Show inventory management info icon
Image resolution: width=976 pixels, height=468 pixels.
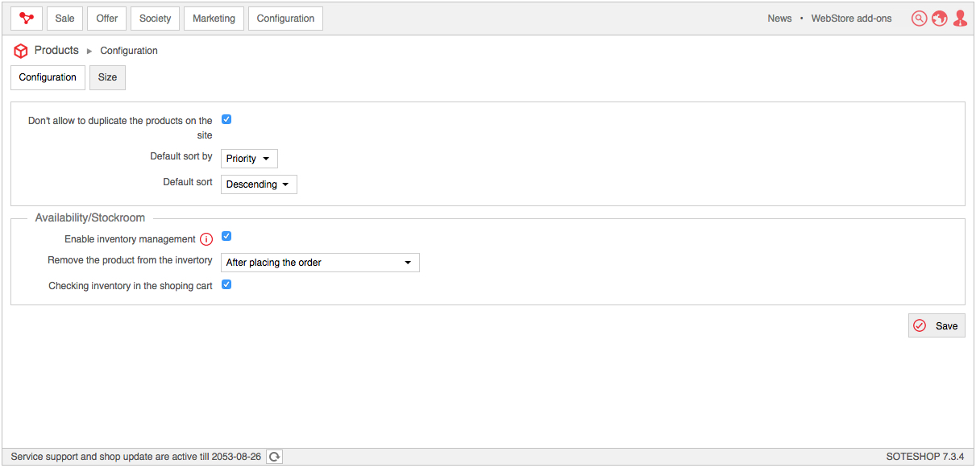point(206,239)
